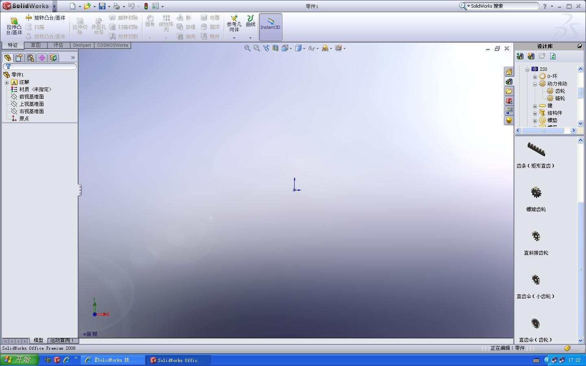This screenshot has width=586, height=366.
Task: Click the Zoom to Area icon
Action: 256,48
